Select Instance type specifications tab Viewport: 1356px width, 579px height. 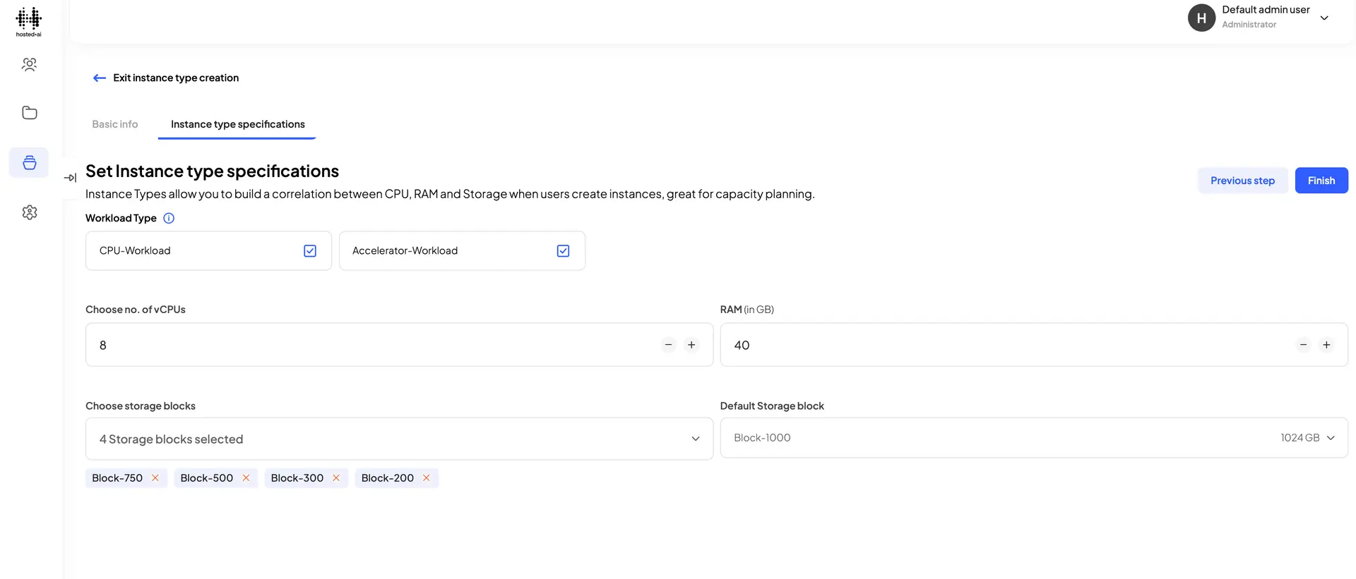click(x=238, y=124)
